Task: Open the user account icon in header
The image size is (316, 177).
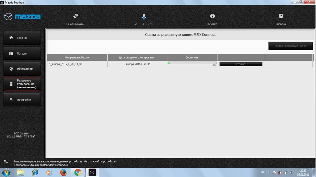Action: coord(144,16)
